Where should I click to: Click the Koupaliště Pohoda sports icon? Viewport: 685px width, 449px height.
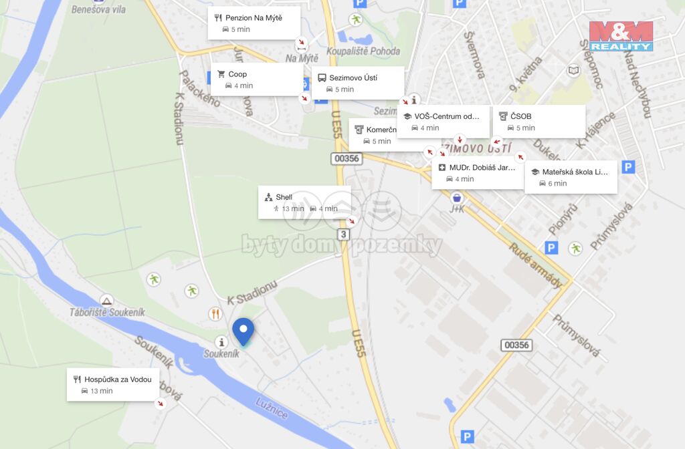click(356, 19)
